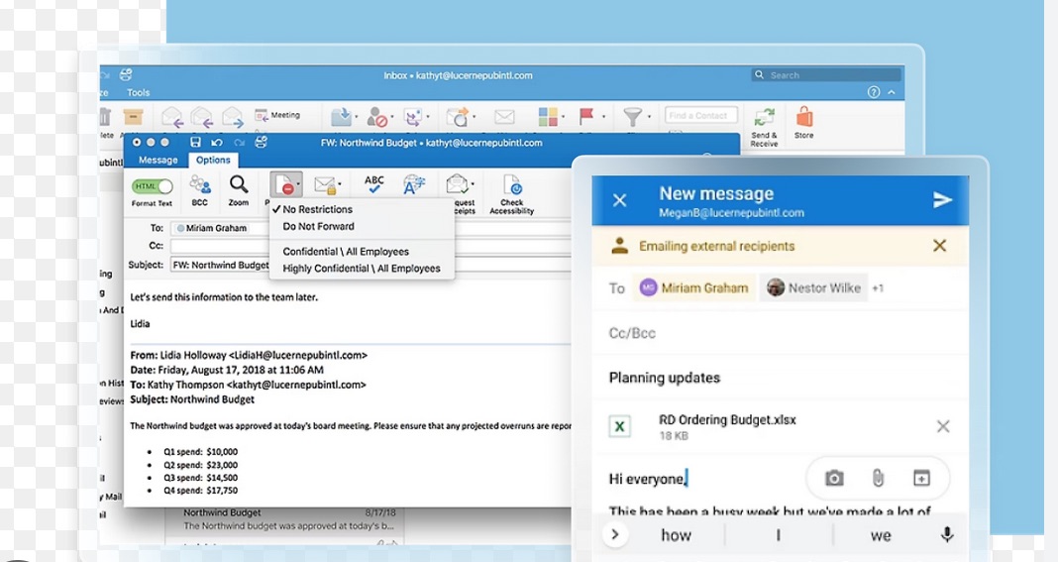Click the Filter funnel icon

(x=632, y=117)
